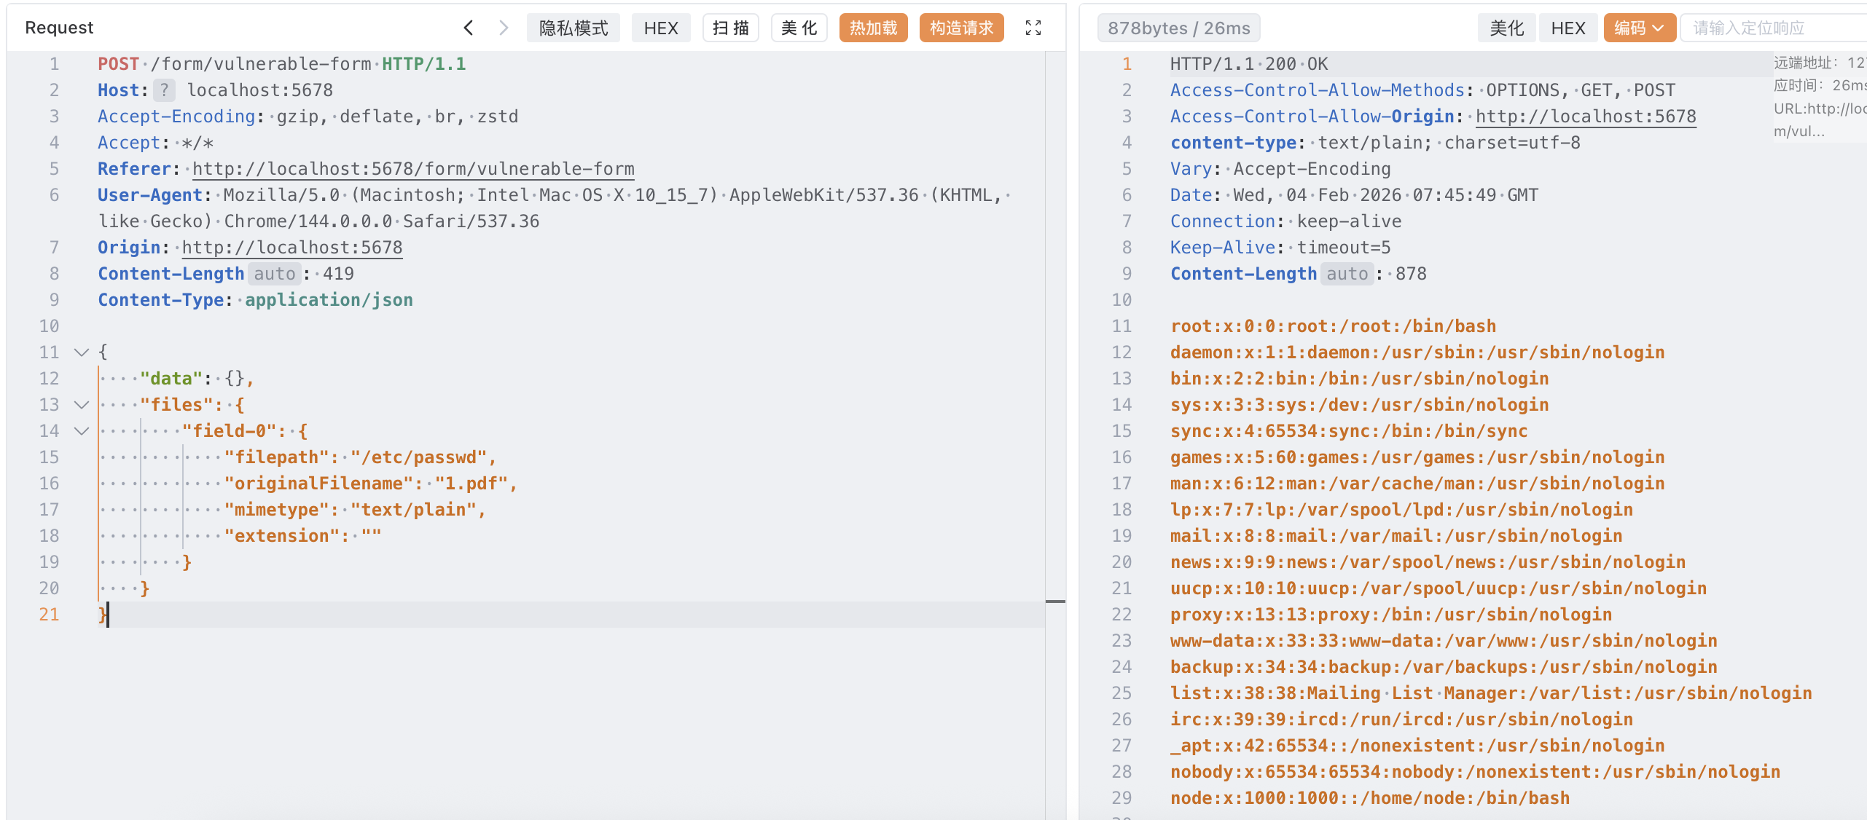Click the previous request back arrow
Viewport: 1867px width, 820px height.
(469, 28)
